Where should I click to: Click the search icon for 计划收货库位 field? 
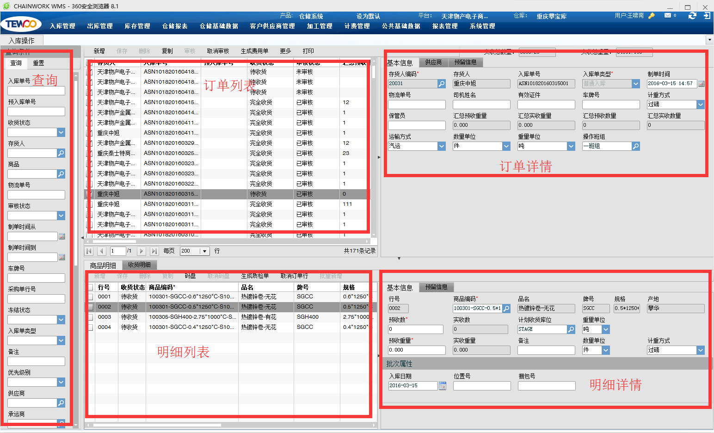571,329
